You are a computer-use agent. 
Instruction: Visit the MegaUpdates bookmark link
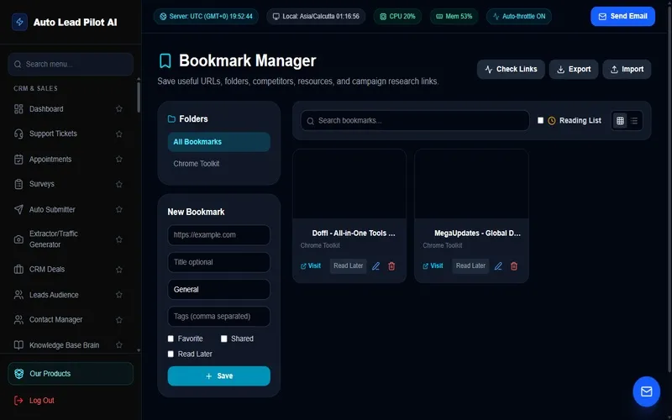pos(433,265)
